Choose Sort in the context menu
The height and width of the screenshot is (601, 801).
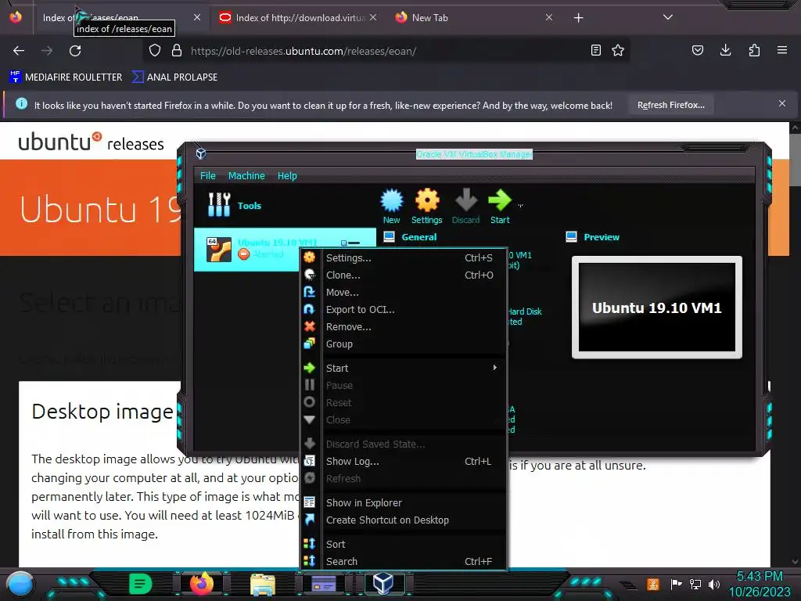[x=404, y=545]
